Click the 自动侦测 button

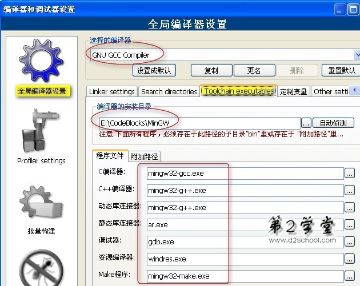[x=333, y=123]
